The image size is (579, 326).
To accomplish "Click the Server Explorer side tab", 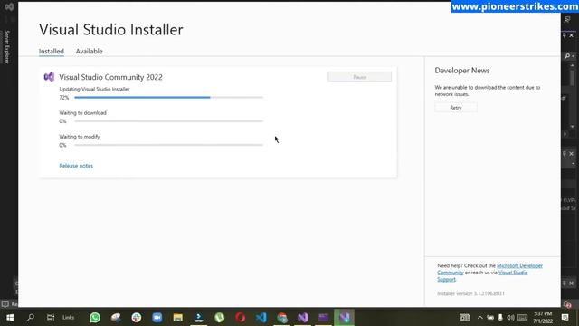I will click(x=6, y=47).
